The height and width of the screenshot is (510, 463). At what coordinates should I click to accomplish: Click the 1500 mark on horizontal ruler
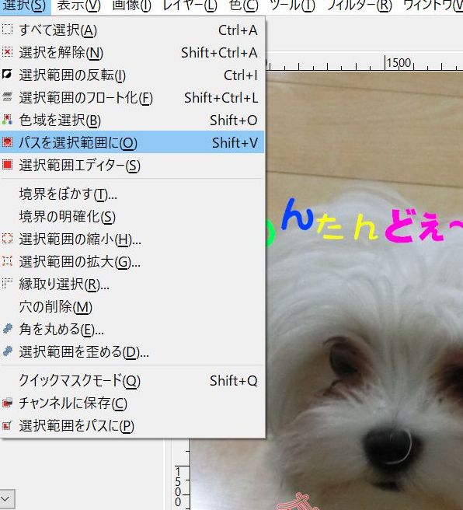(x=399, y=62)
